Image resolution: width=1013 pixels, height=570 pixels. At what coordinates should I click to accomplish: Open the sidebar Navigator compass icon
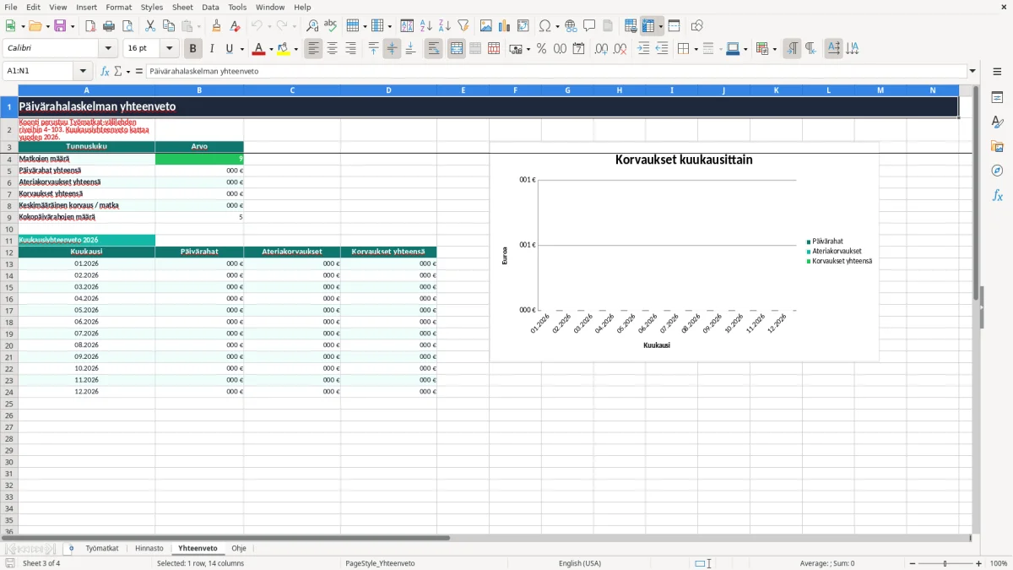(997, 171)
